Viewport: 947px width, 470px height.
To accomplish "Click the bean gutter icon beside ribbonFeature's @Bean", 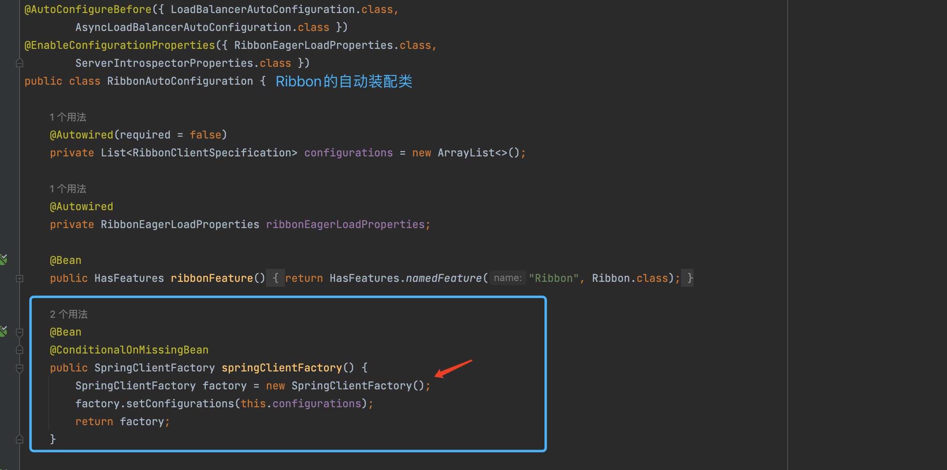I will [x=4, y=259].
